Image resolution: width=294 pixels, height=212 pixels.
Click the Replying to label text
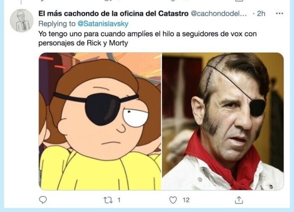(x=57, y=24)
